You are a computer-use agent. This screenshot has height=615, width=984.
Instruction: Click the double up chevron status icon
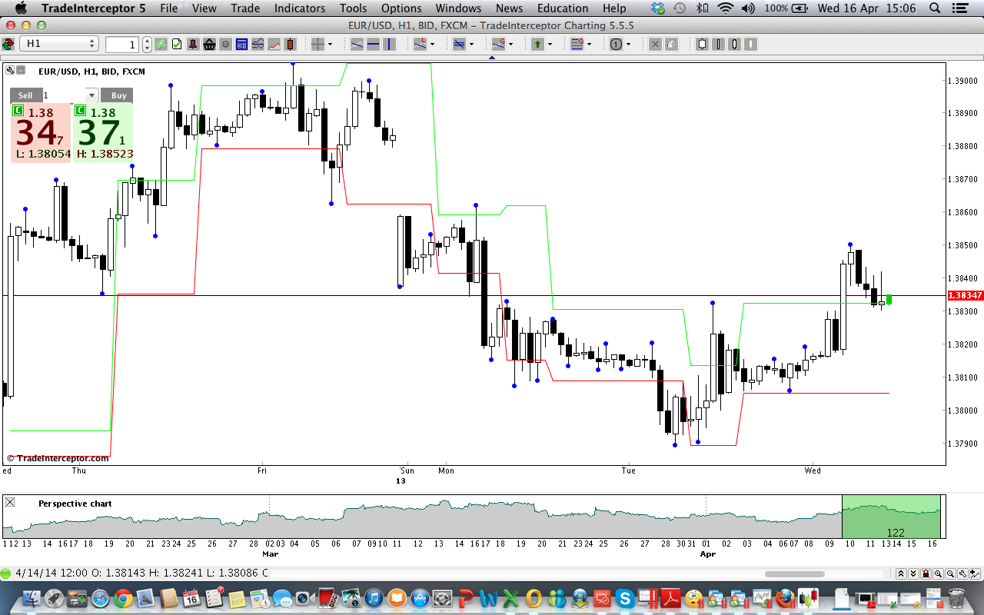[901, 573]
